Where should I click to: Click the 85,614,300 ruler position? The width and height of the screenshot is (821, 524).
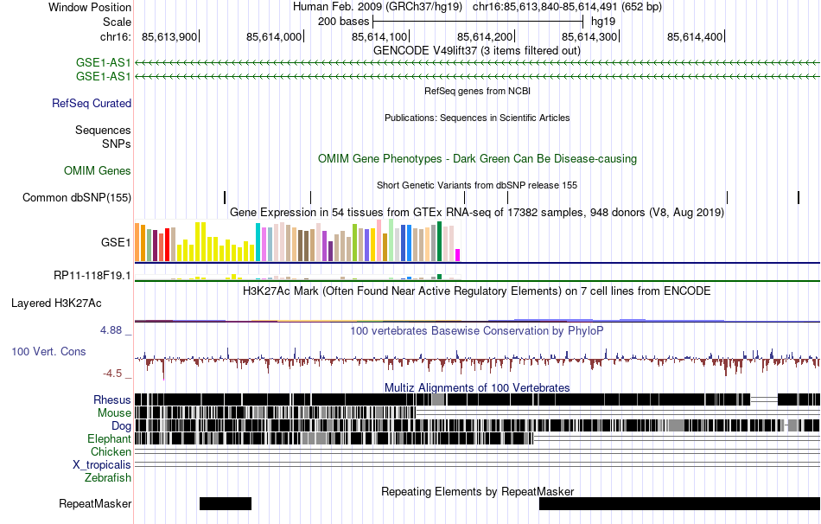(589, 36)
